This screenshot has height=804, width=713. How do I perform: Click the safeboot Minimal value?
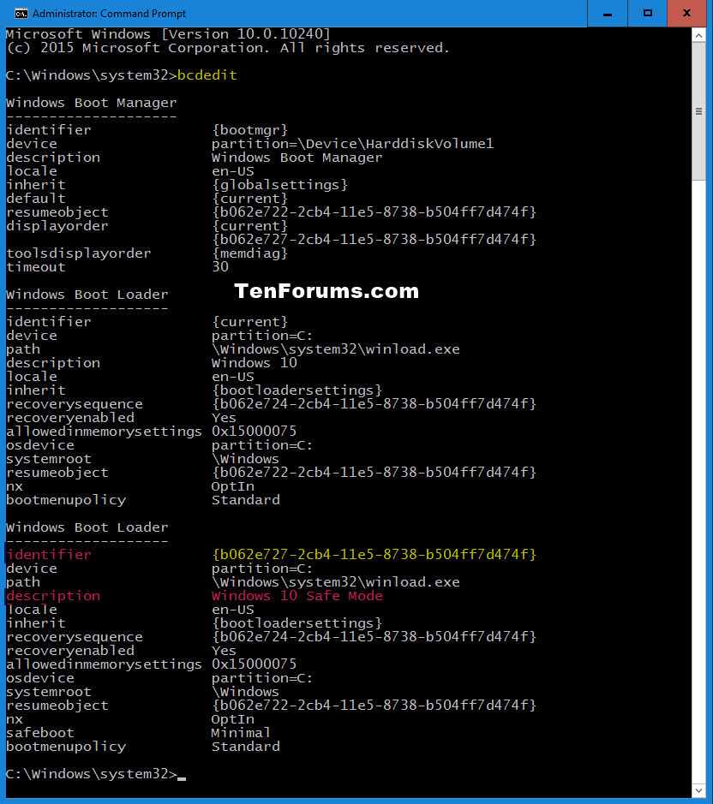pyautogui.click(x=241, y=733)
